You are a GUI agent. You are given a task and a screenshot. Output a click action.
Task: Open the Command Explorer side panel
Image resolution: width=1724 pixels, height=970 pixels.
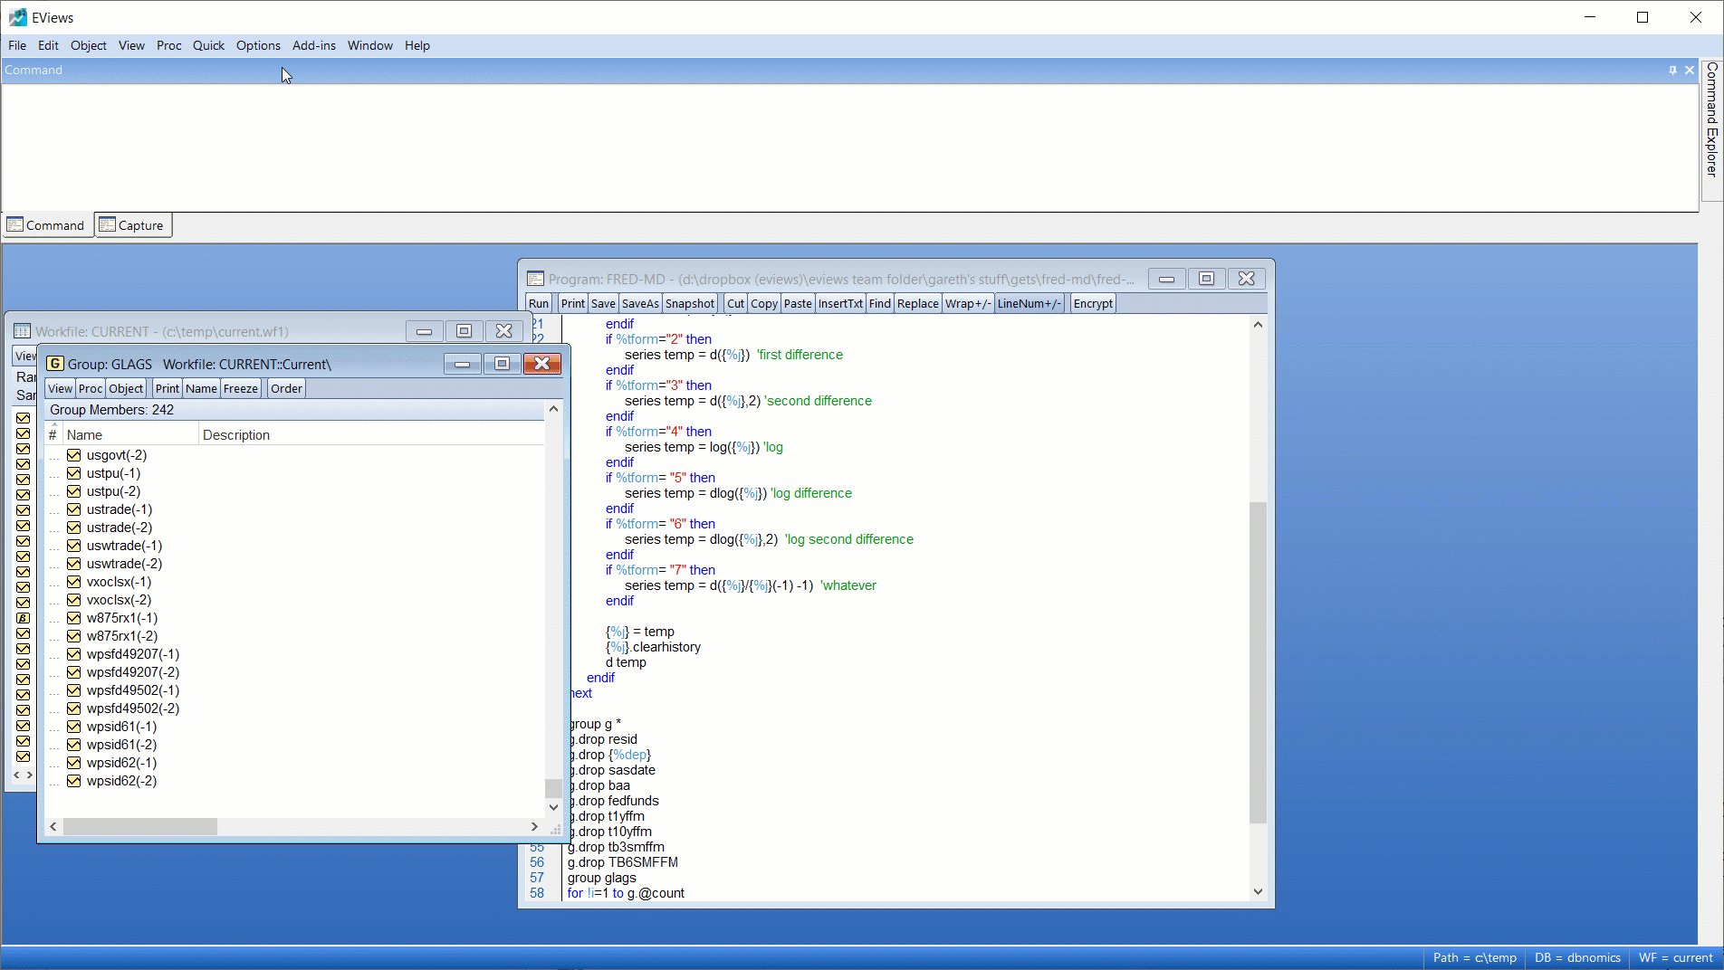point(1711,119)
